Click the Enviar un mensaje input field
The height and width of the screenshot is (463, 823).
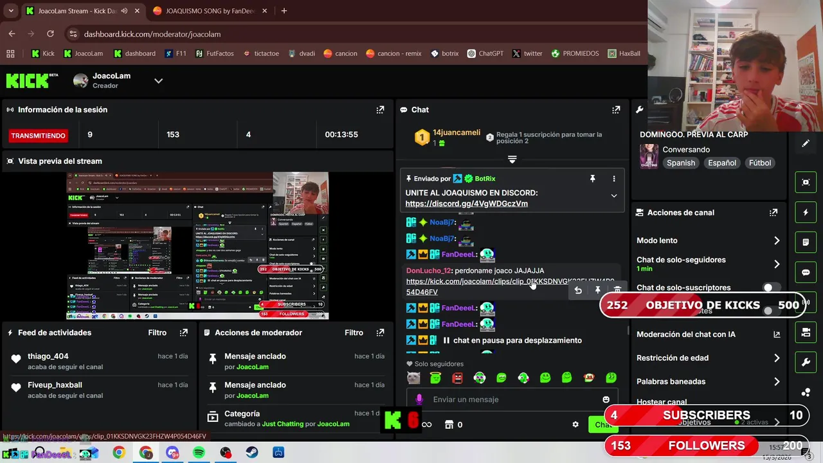pos(512,399)
